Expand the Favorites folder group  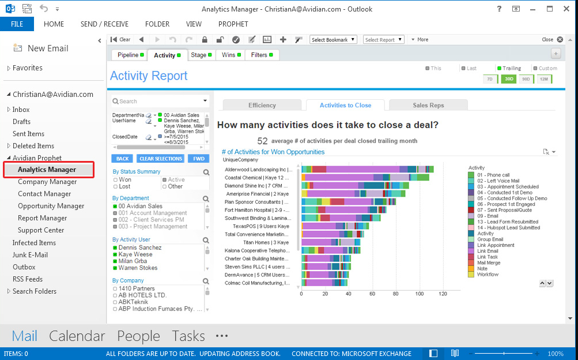click(x=9, y=68)
